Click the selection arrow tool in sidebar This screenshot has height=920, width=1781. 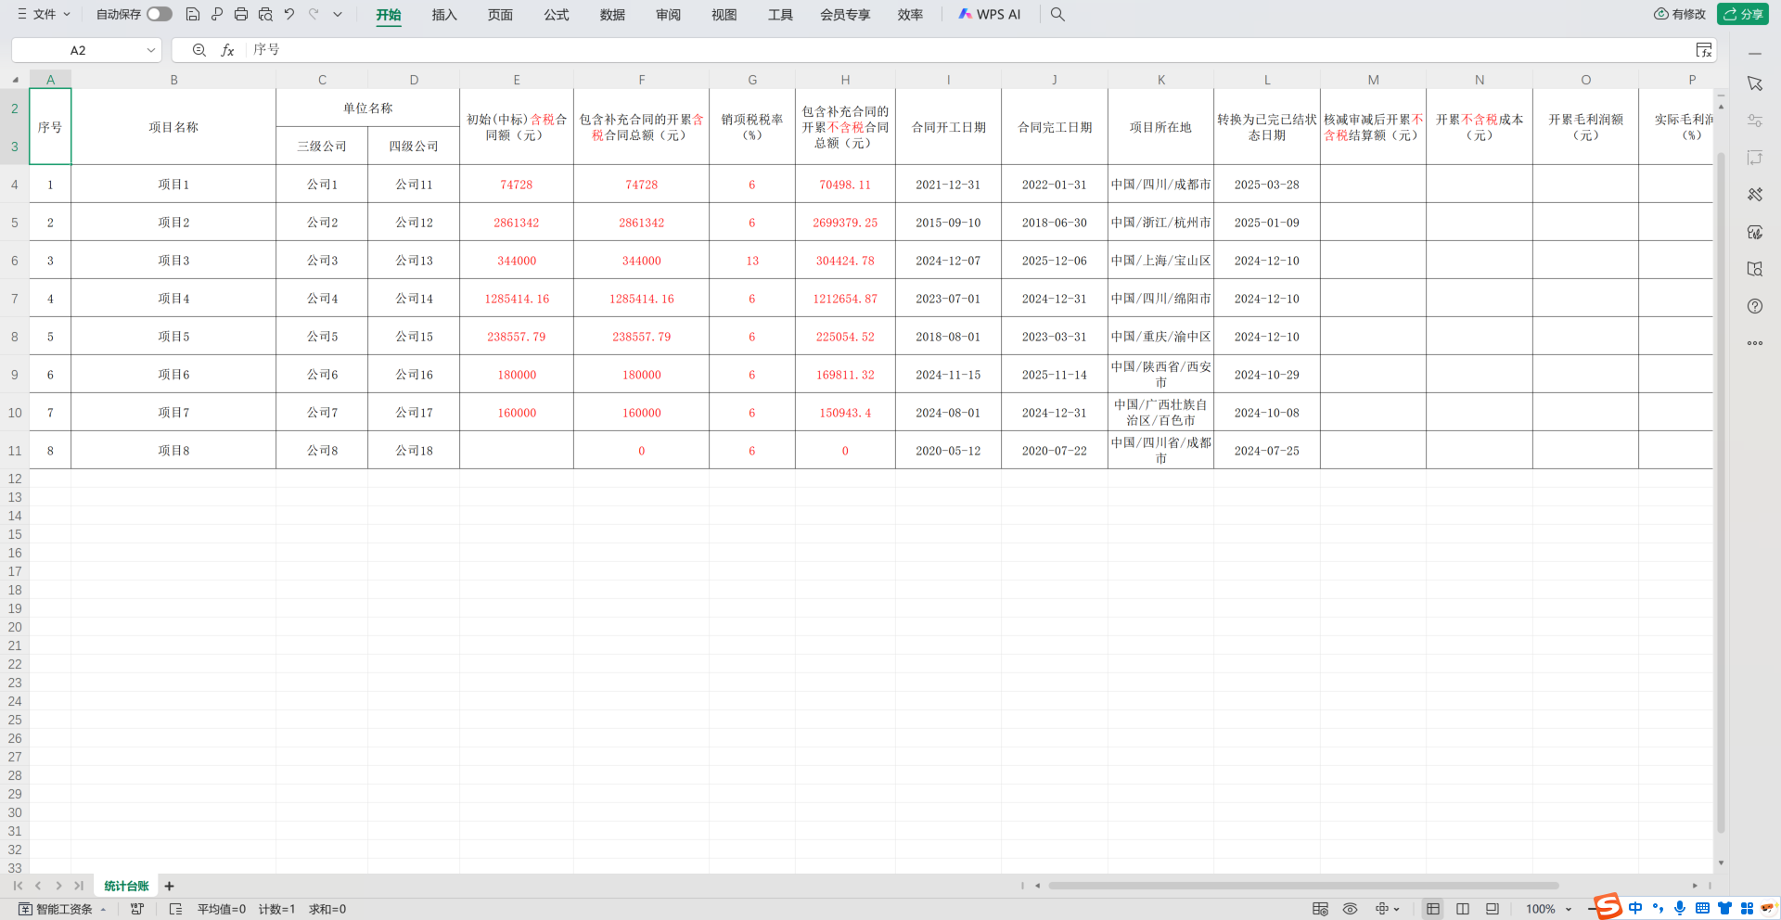tap(1754, 83)
